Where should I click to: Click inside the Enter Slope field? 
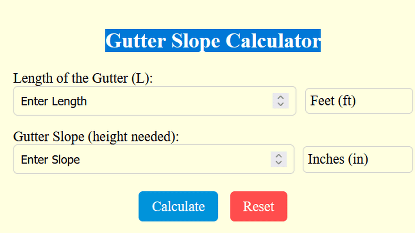tap(122, 159)
